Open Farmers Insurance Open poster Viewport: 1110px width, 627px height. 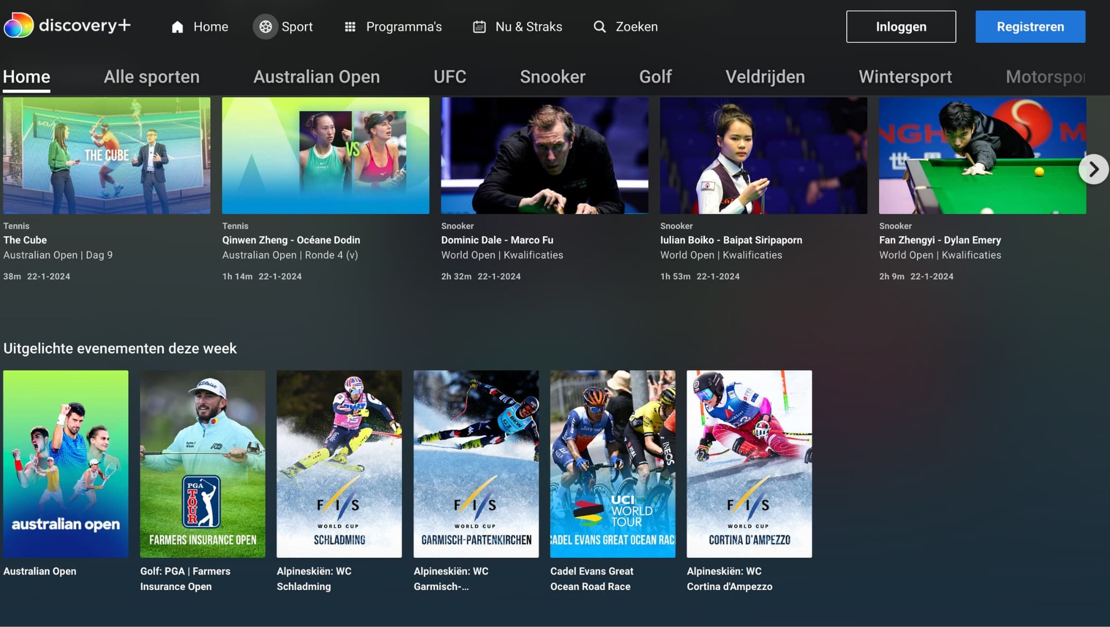click(x=203, y=464)
